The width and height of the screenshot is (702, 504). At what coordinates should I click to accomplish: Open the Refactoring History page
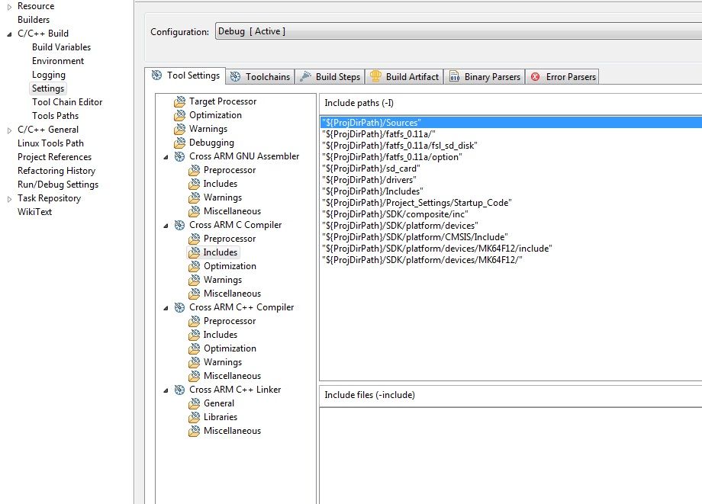pos(56,171)
